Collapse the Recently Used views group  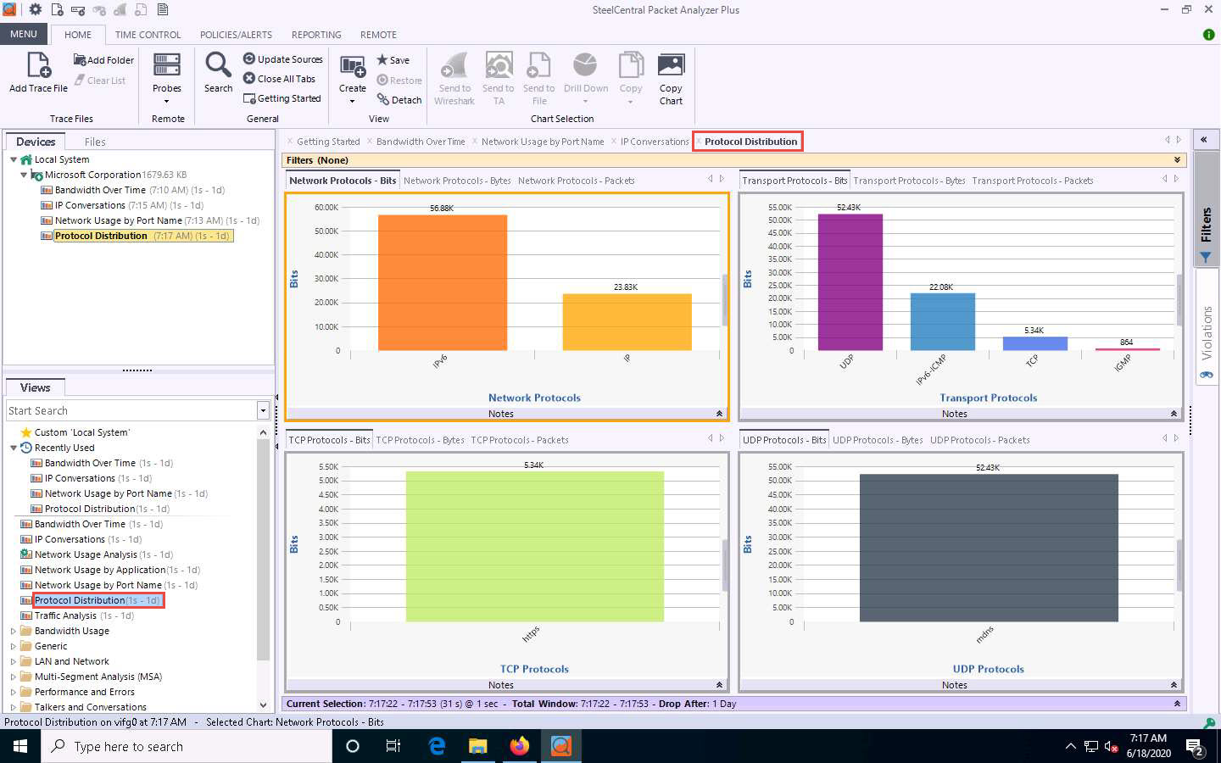14,448
